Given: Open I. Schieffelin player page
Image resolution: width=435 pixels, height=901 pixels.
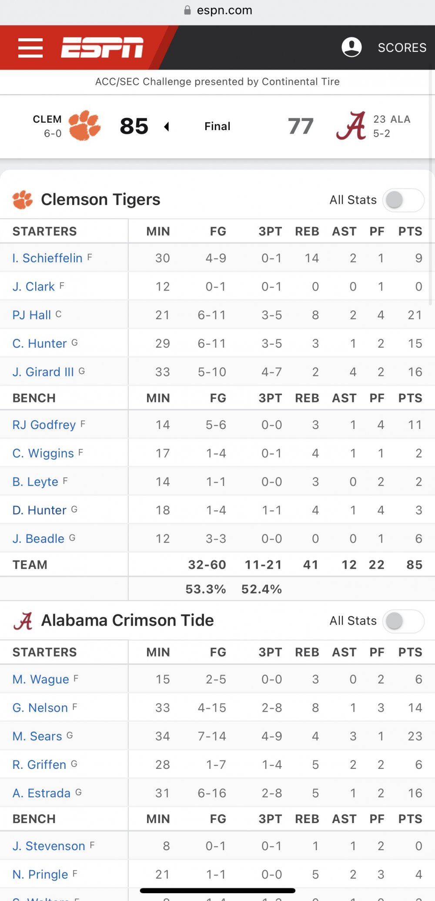Looking at the screenshot, I should point(47,258).
